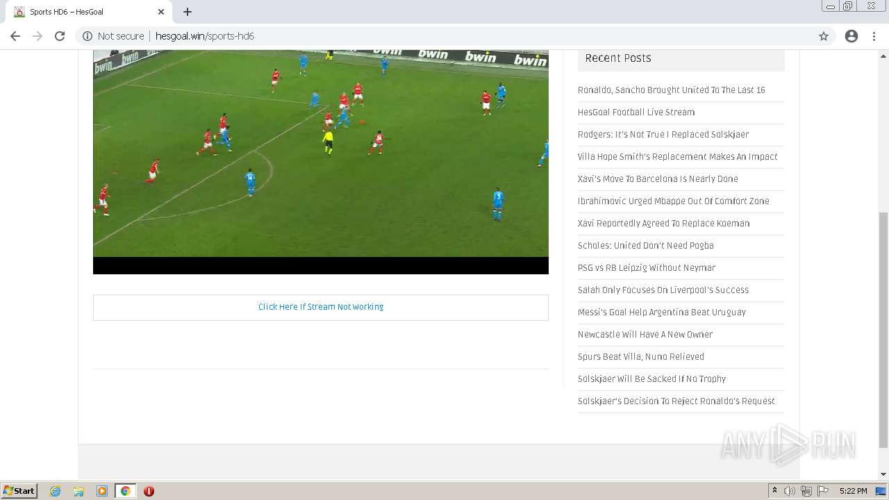
Task: Click the scrollbar down arrow
Action: point(883,474)
